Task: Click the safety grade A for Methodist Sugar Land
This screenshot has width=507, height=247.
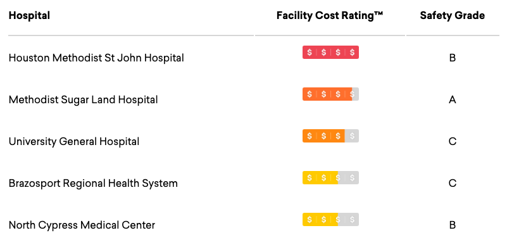Action: pos(453,100)
